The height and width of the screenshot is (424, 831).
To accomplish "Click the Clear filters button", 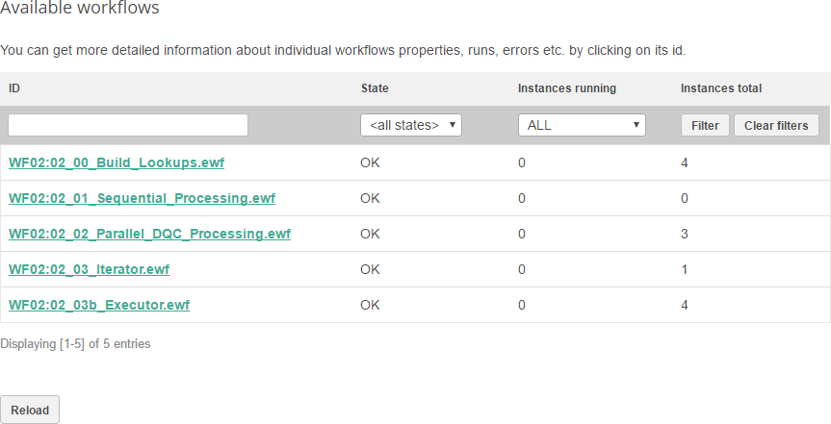I will click(x=776, y=125).
